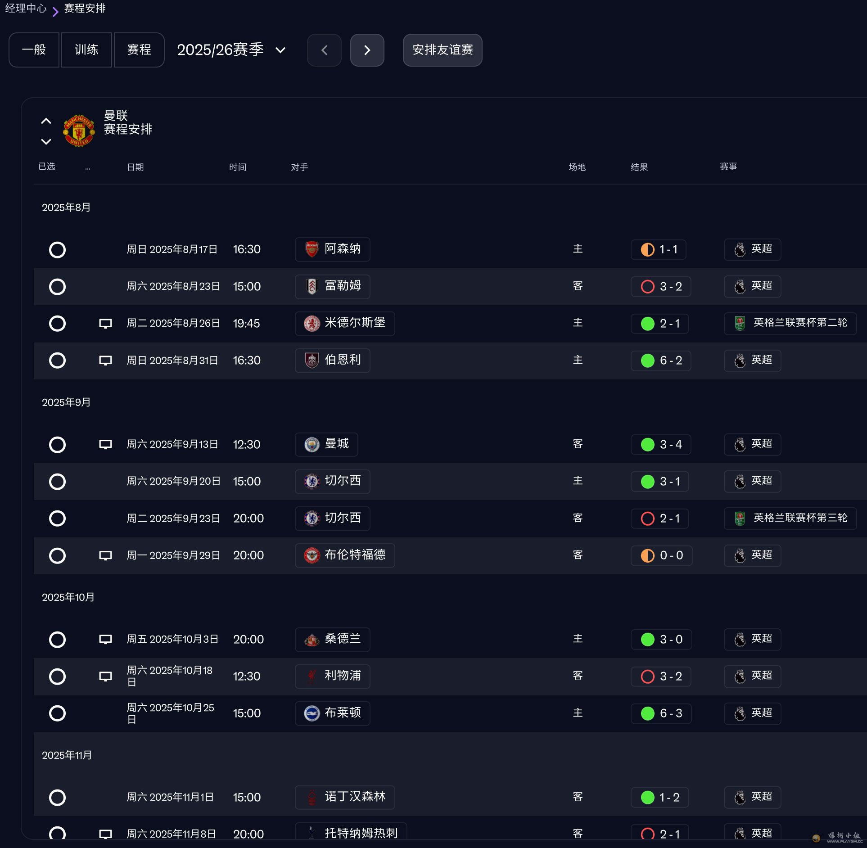
Task: Select the Arsenal August 17 match radio
Action: point(57,249)
